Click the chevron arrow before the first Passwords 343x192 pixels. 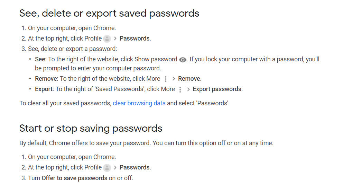[x=115, y=38]
